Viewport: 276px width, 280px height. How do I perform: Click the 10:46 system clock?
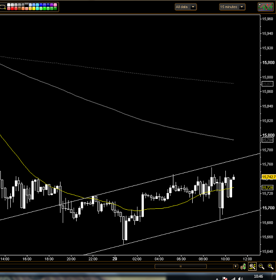[x=259, y=276]
